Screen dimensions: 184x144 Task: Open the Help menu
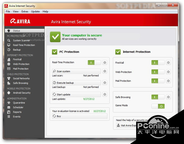tap(45, 11)
